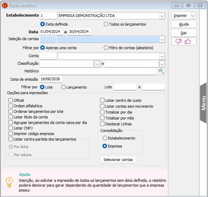Screen dimensions: 208x197
Task: Click the Data de emissão field
Action: [x=51, y=79]
